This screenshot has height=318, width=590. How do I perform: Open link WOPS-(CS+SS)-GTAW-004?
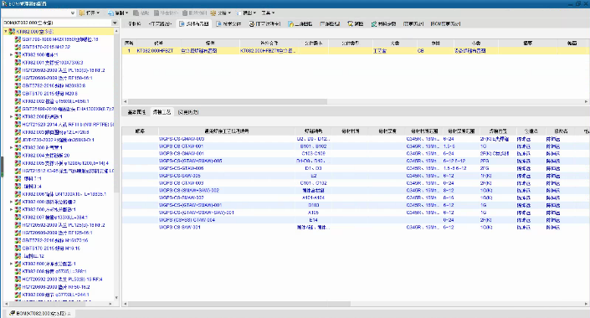point(187,220)
